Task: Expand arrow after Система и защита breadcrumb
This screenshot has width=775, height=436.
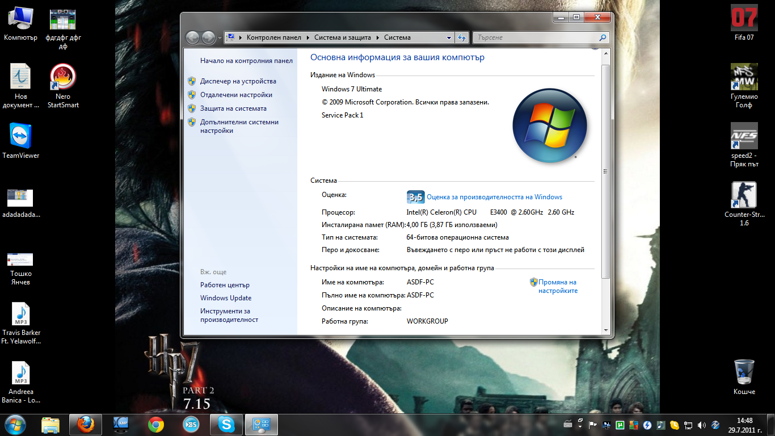Action: tap(377, 37)
